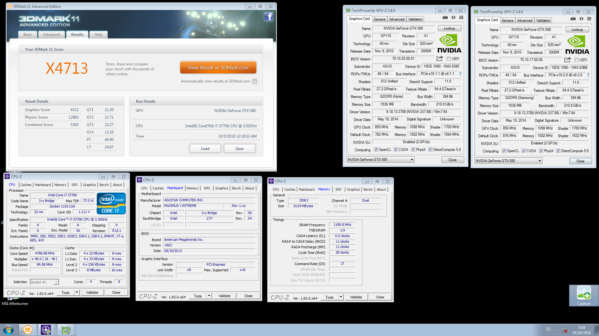Open hamburger menu in left GPU-Z window
This screenshot has width=599, height=336.
click(x=461, y=18)
